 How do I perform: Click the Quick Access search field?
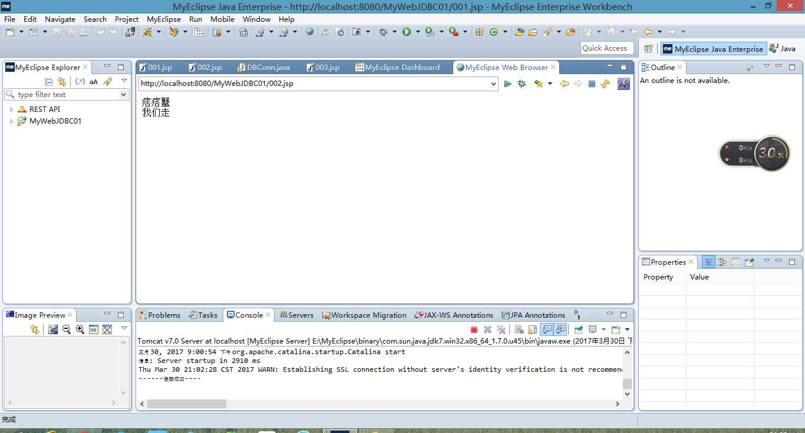[x=607, y=48]
